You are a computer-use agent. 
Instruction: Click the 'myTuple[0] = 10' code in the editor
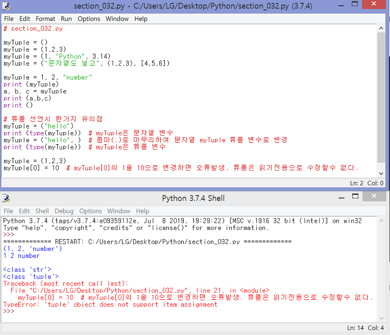coord(31,168)
